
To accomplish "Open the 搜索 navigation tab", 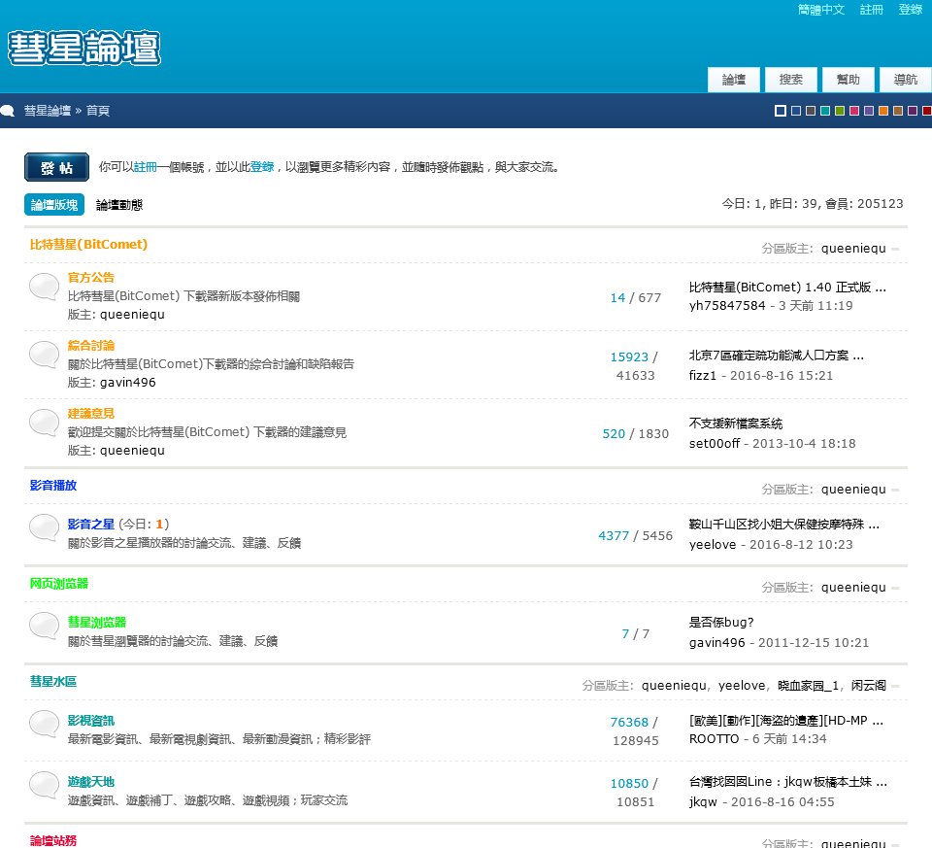I will (x=791, y=80).
